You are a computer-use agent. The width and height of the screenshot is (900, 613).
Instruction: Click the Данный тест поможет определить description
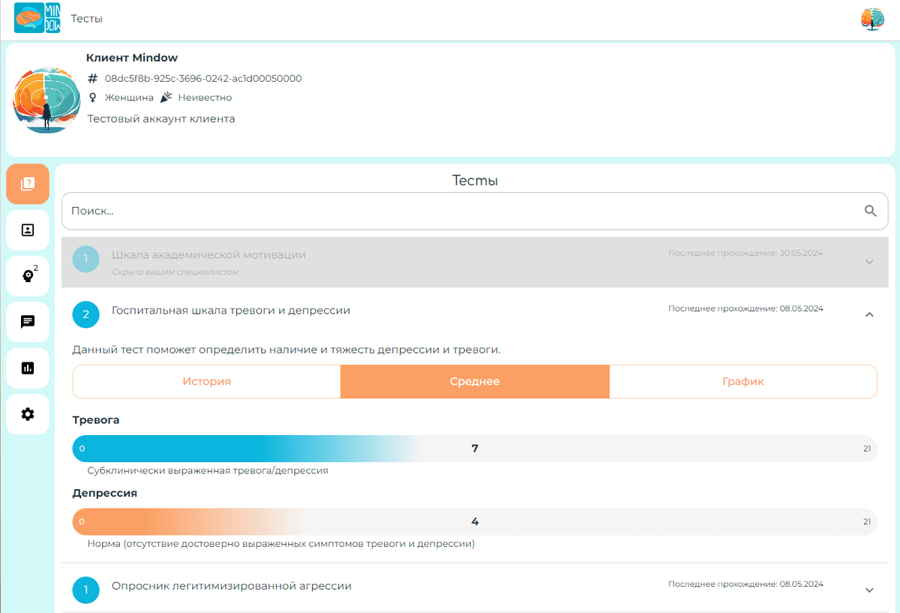coord(286,350)
